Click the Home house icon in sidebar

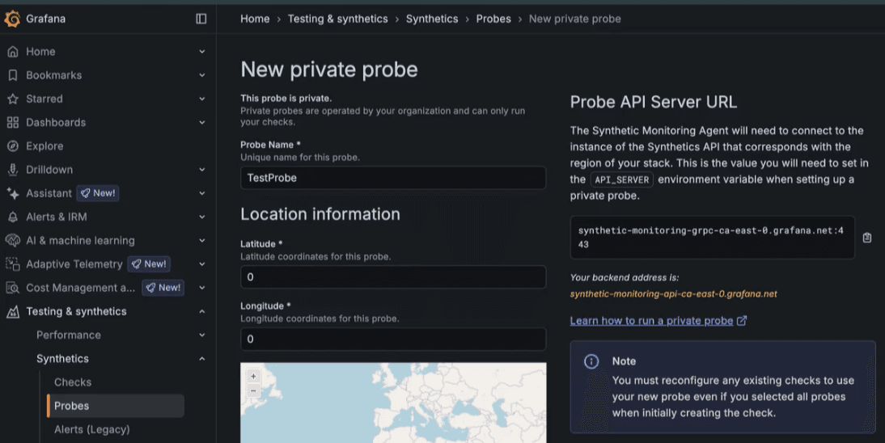coord(12,52)
